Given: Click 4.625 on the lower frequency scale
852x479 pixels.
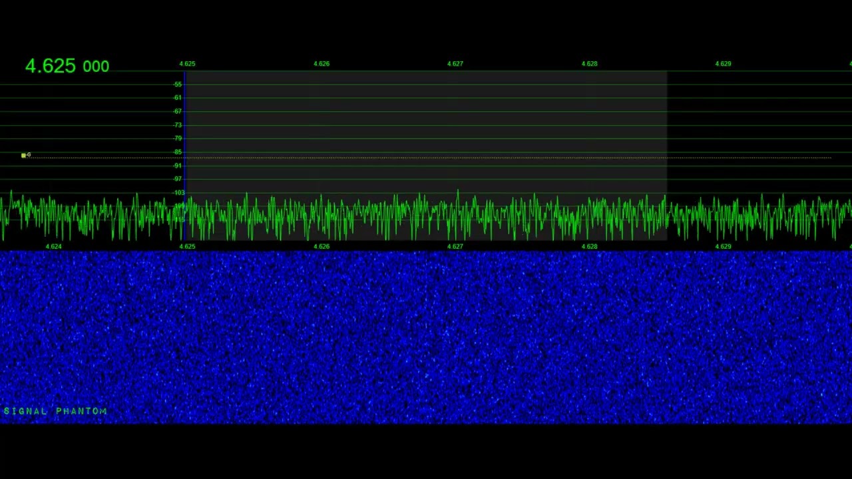Looking at the screenshot, I should tap(188, 246).
